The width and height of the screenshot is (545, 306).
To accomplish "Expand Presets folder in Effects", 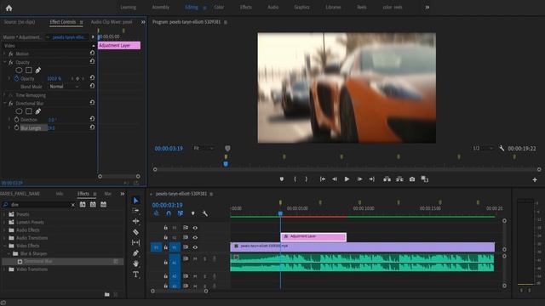I will coord(4,214).
